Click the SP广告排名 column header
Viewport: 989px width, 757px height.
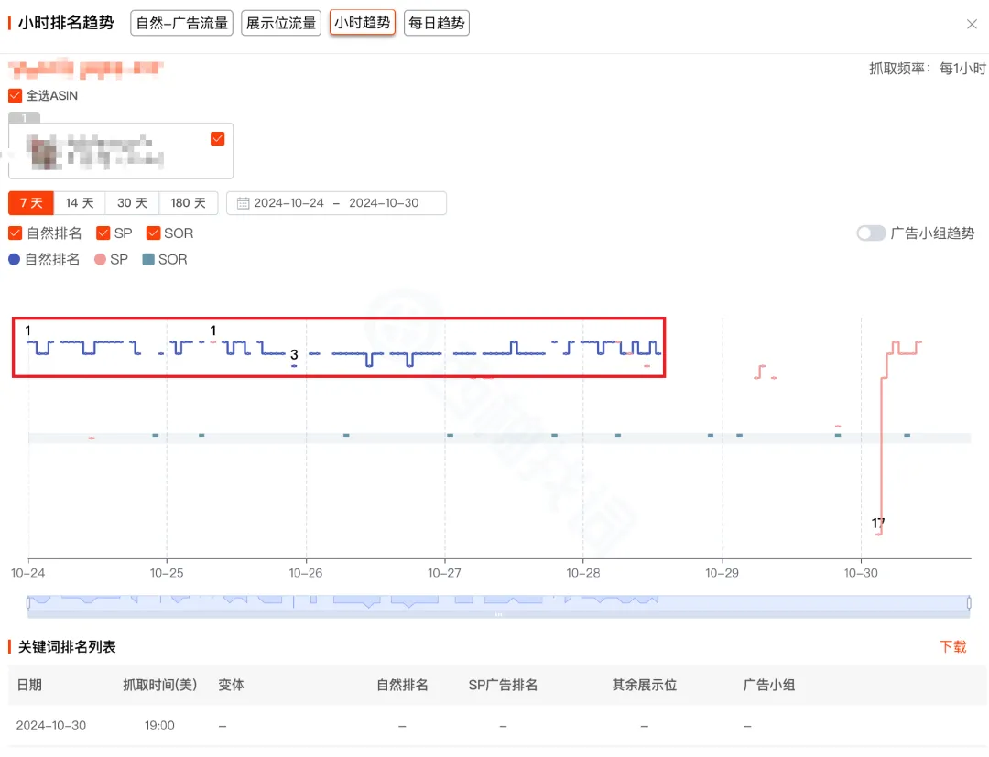point(503,686)
